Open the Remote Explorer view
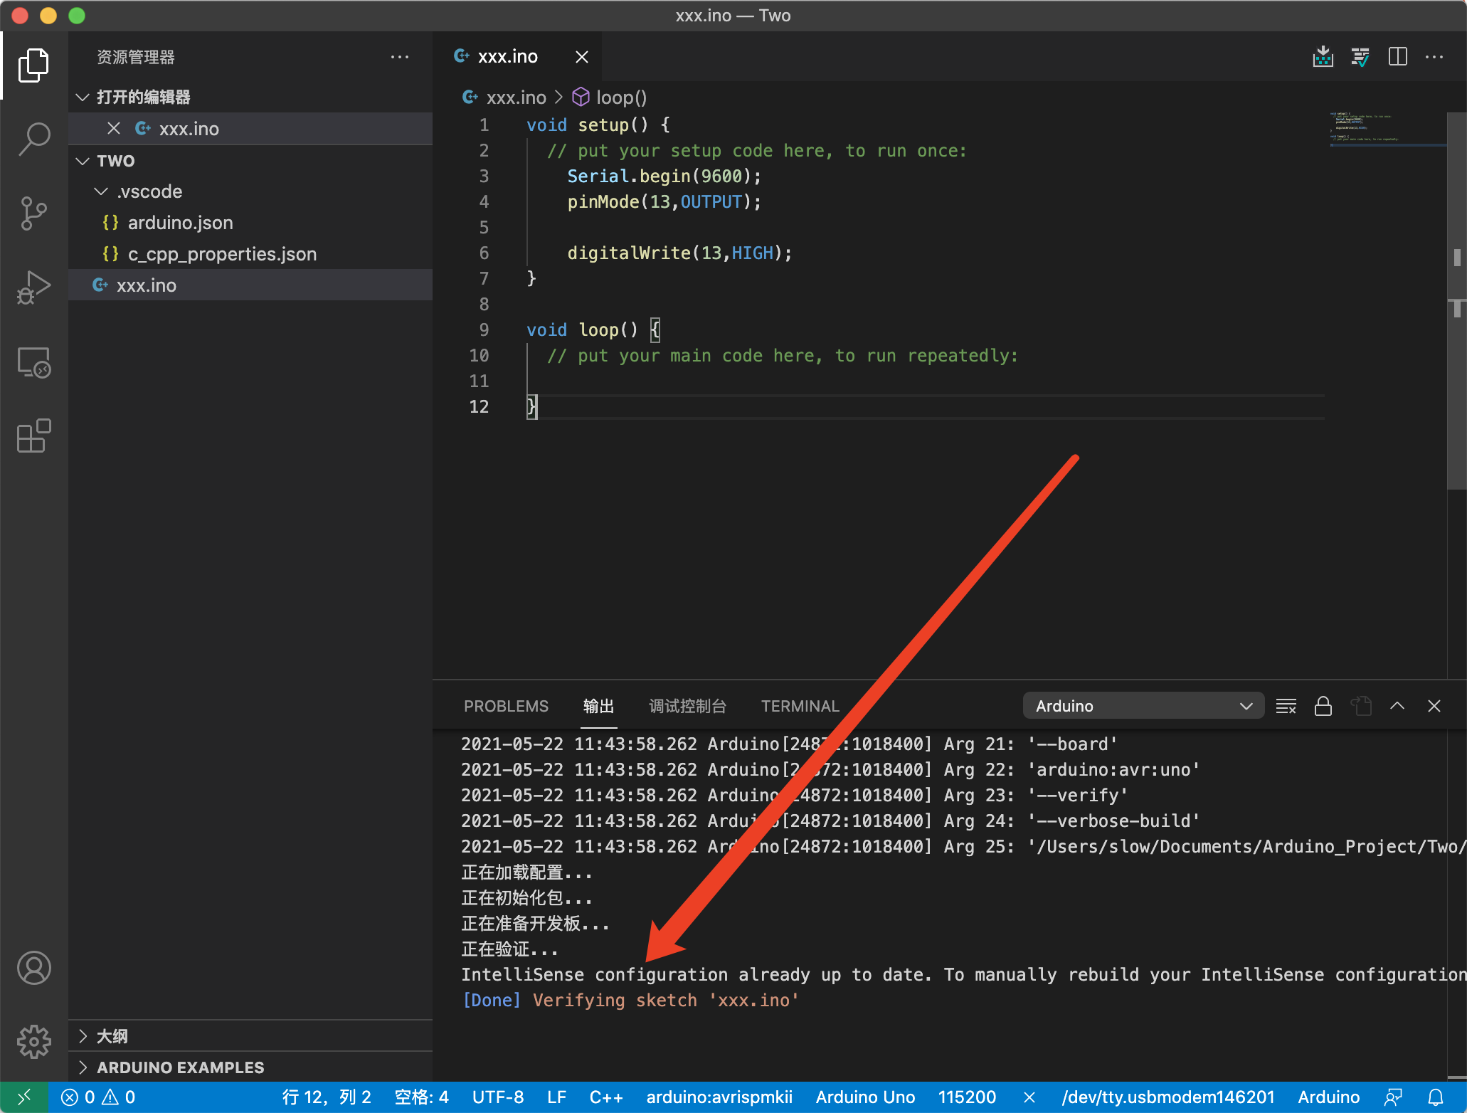This screenshot has height=1113, width=1467. click(x=33, y=362)
